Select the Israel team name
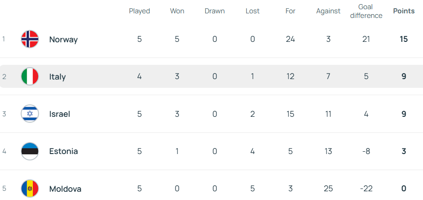 click(x=60, y=114)
